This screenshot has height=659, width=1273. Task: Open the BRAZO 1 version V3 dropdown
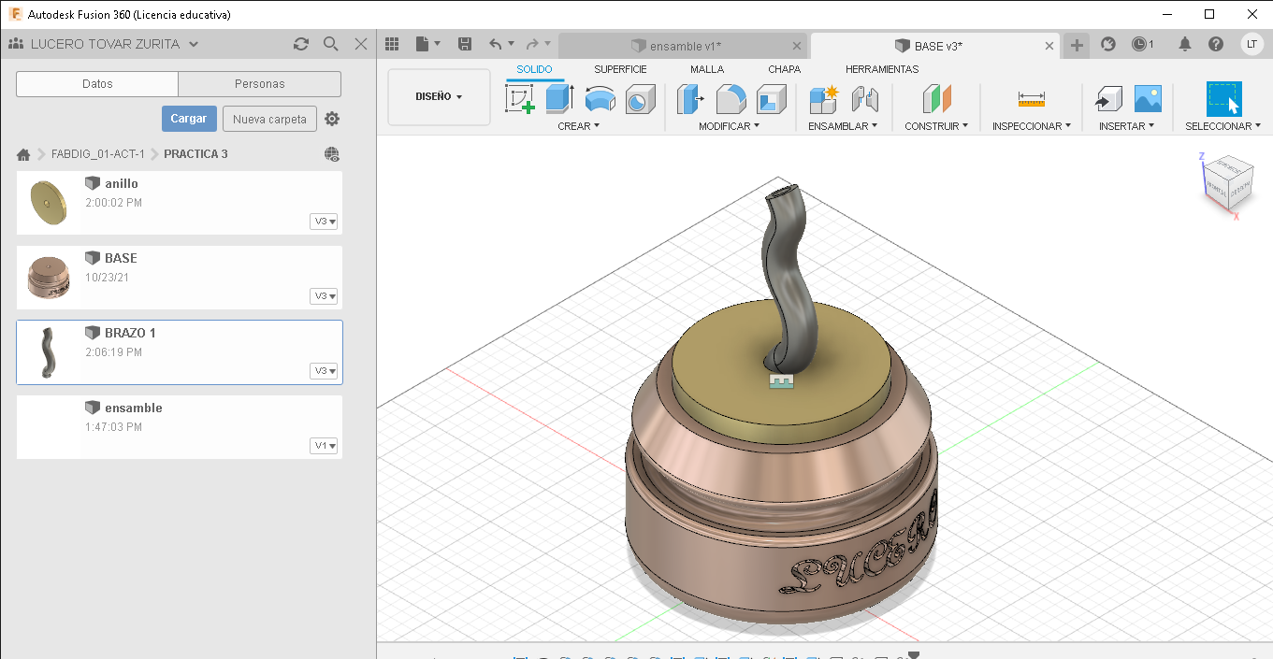click(x=324, y=371)
